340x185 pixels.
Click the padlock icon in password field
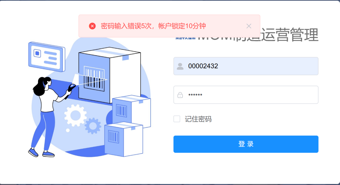[x=180, y=95]
